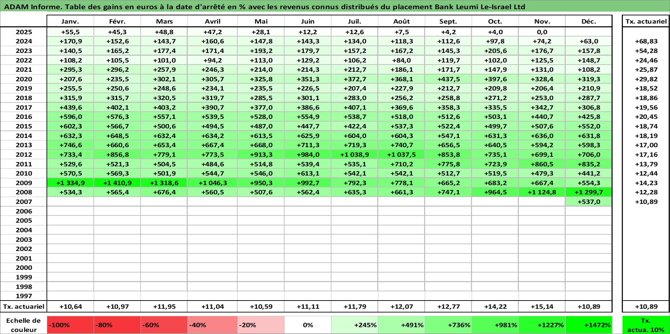The height and width of the screenshot is (334, 670).
Task: Click the '+54,28' actuarial rate value
Action: pos(646,51)
